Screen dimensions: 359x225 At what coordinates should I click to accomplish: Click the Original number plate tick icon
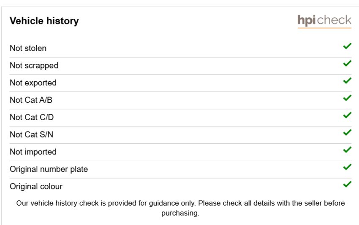(x=347, y=167)
